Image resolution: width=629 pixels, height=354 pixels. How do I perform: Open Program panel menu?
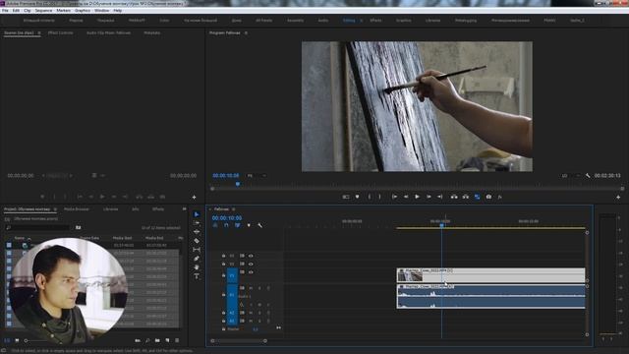click(246, 32)
